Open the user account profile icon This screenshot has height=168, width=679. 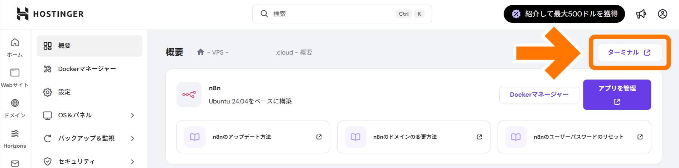662,14
